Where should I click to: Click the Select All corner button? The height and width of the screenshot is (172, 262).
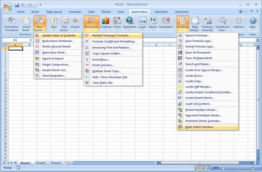[5, 45]
